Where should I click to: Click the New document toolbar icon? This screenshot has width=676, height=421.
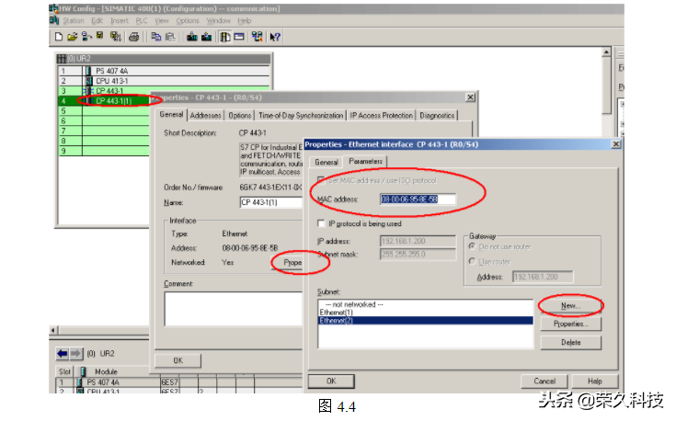click(59, 37)
